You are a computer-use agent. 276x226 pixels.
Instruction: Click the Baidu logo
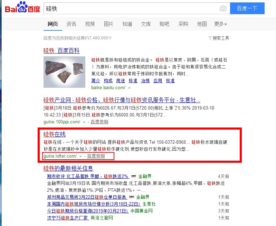tap(22, 7)
